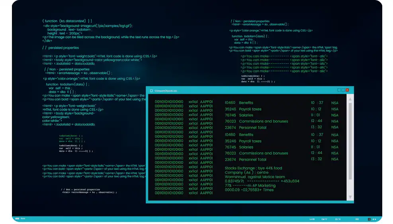The width and height of the screenshot is (393, 224).
Task: Click the Col column indicator in status bar
Action: click(x=324, y=219)
